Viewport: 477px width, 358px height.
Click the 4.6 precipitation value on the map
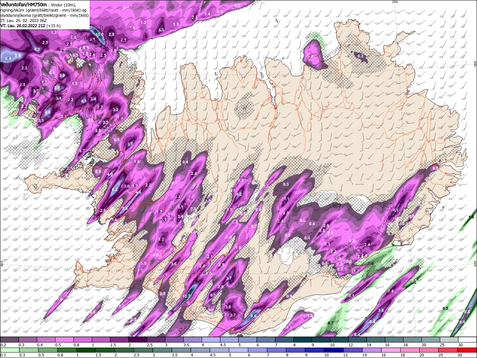[48, 112]
